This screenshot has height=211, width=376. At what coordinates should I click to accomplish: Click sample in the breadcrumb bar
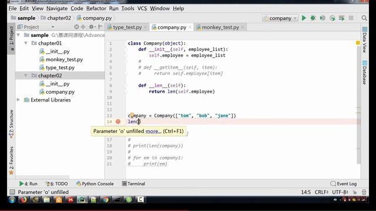(23, 18)
